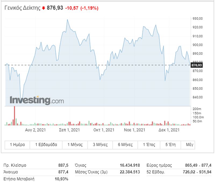
Task: Click the -1,19% percentage change text
Action: [89, 8]
